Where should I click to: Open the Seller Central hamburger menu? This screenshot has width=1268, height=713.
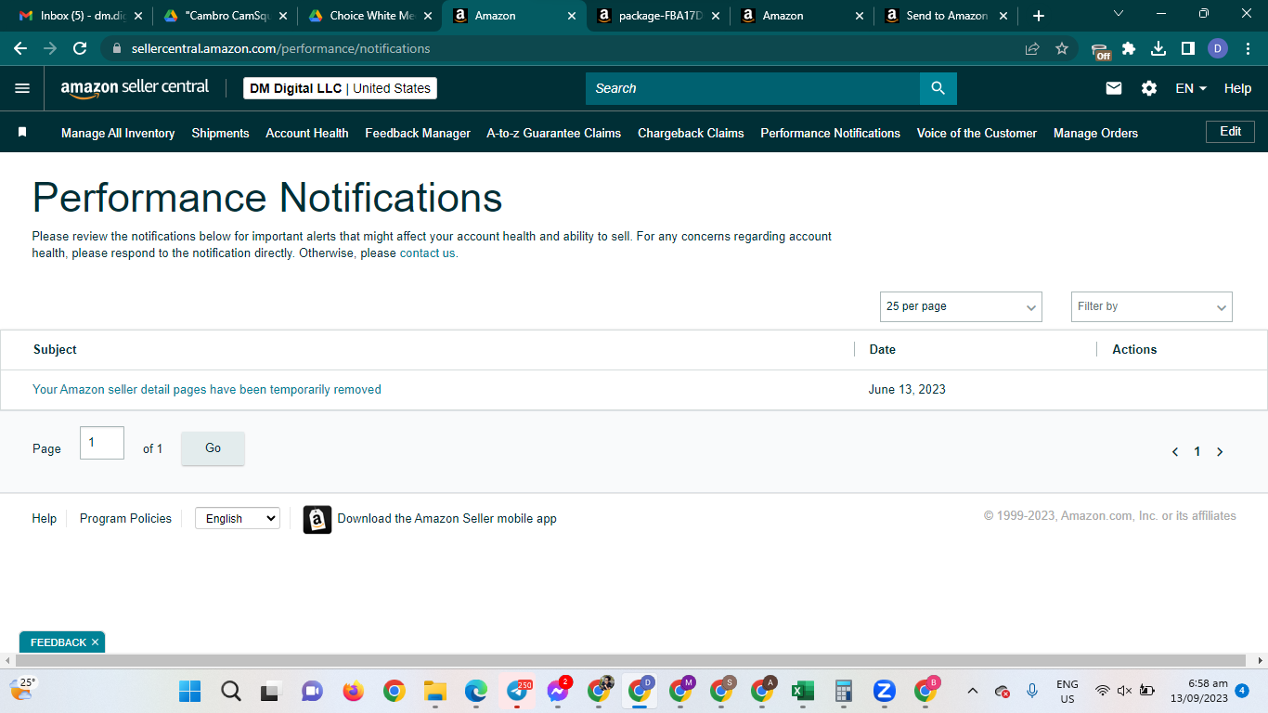pyautogui.click(x=22, y=88)
